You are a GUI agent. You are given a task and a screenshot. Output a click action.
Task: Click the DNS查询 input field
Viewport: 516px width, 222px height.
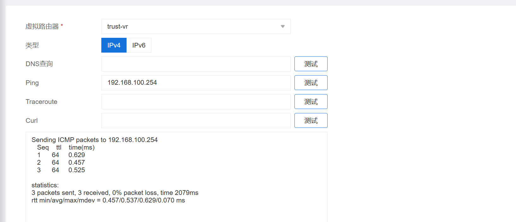coord(196,64)
